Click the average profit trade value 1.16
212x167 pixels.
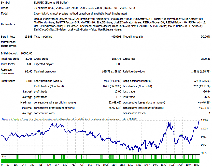coord(119,97)
